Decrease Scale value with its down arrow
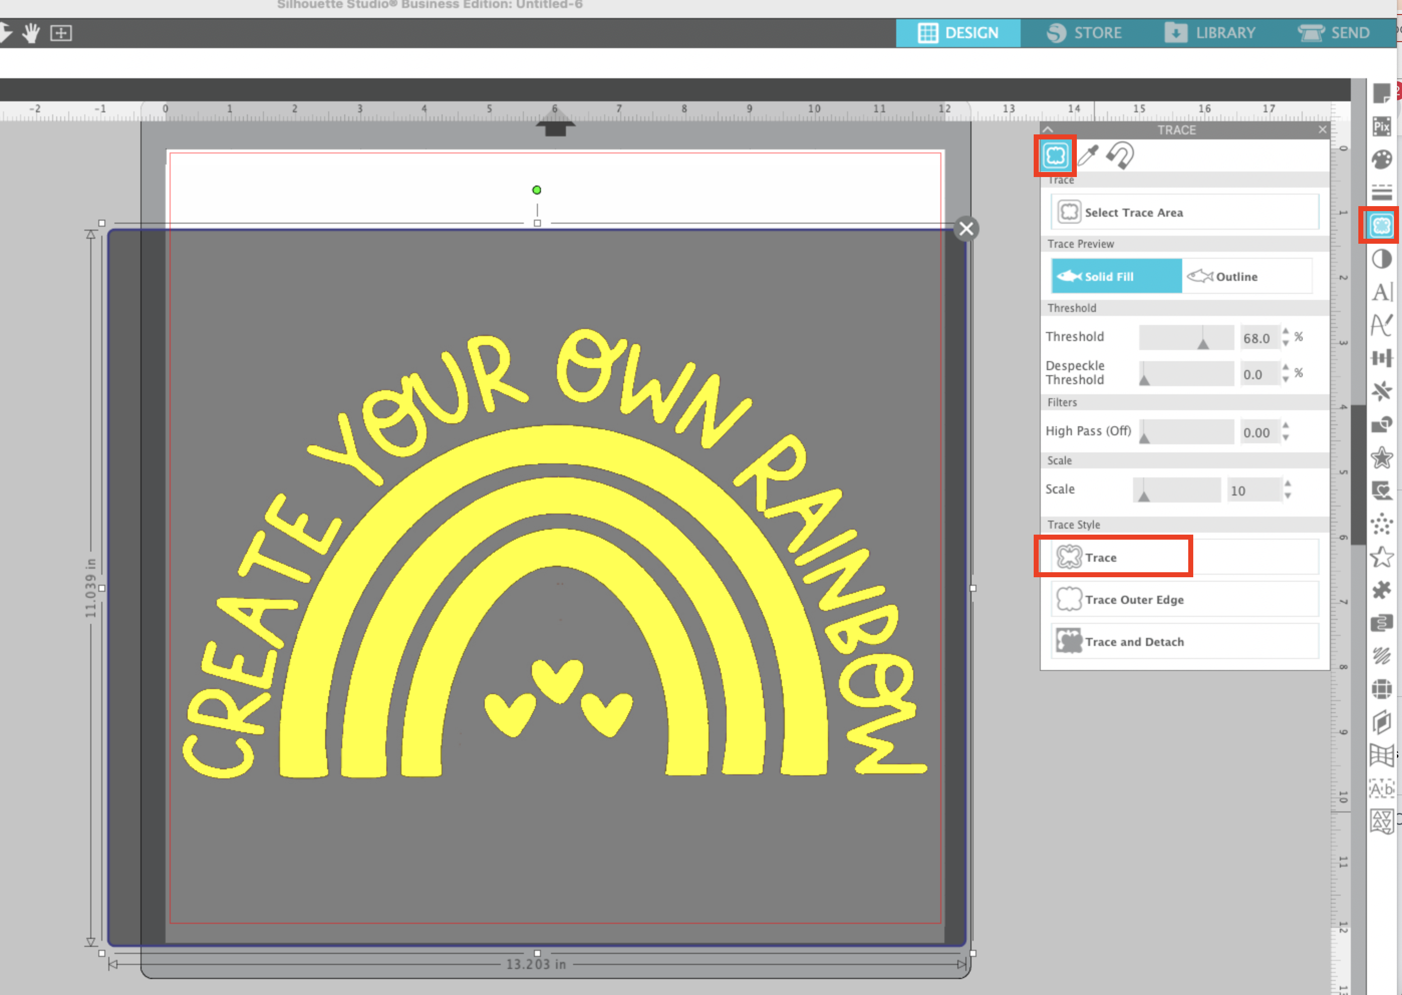The image size is (1402, 995). pyautogui.click(x=1288, y=495)
